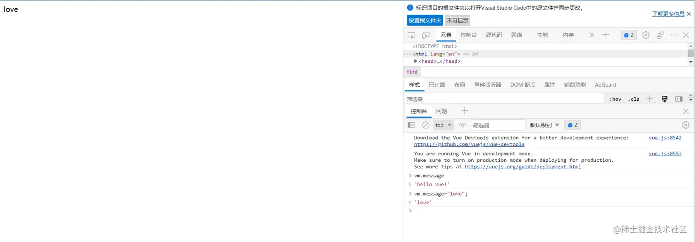Open the console settings gear
The image size is (695, 242).
point(686,125)
